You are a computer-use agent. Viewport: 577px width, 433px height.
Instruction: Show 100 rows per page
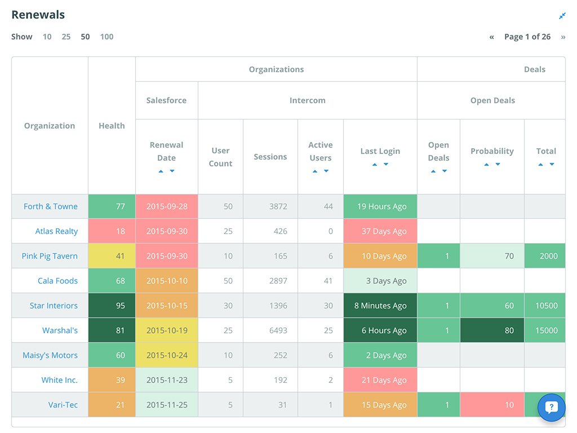106,37
